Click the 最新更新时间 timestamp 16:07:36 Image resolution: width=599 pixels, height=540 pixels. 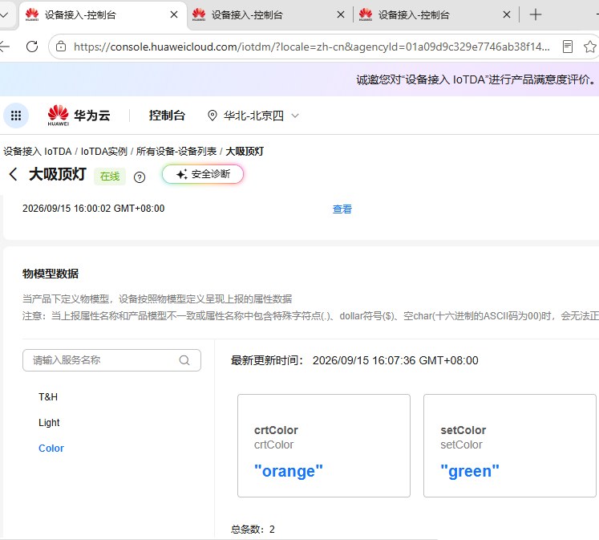click(395, 360)
